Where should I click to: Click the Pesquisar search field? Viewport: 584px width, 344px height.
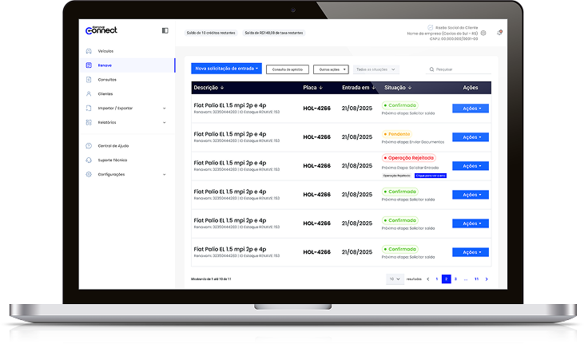click(x=459, y=69)
